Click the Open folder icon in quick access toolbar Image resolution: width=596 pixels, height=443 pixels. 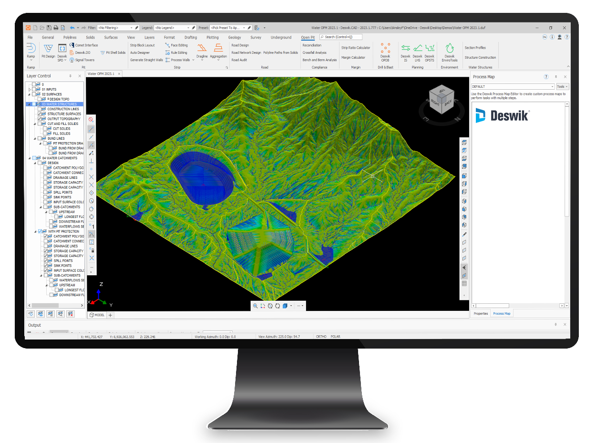[42, 28]
